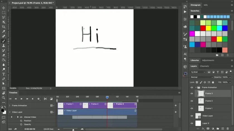Pick the red color swatch
Screen dimensions: 234x131
203,28
